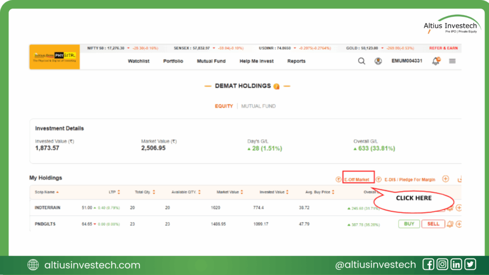The image size is (489, 275).
Task: Click the Demat Holdings info icon
Action: [x=276, y=86]
